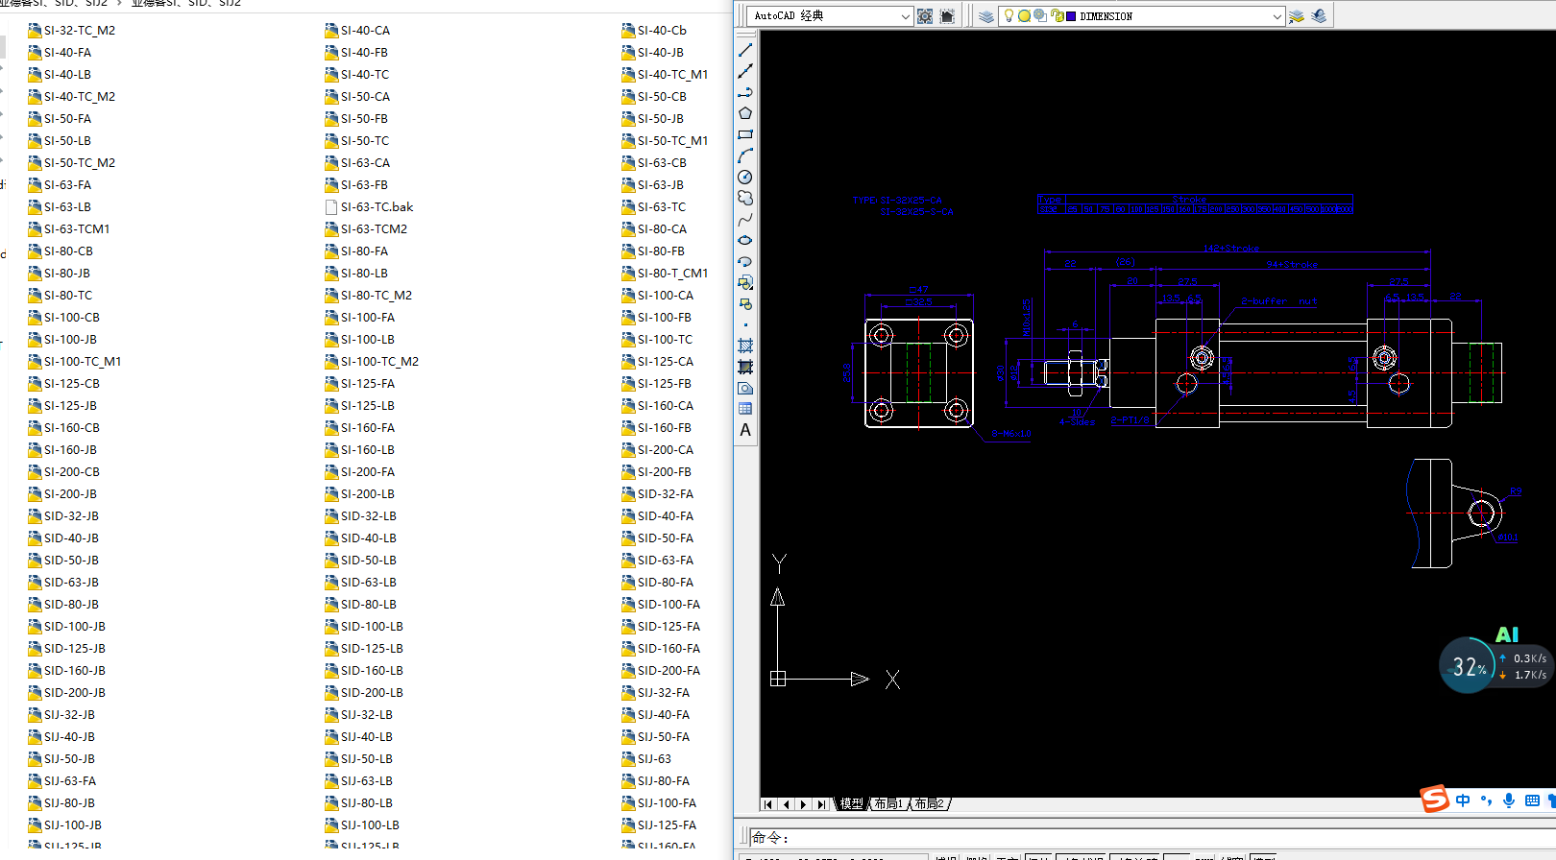
Task: Switch to the 布局1 layout tab
Action: 888,804
